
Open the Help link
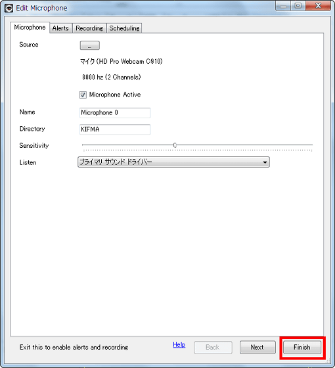(x=179, y=344)
